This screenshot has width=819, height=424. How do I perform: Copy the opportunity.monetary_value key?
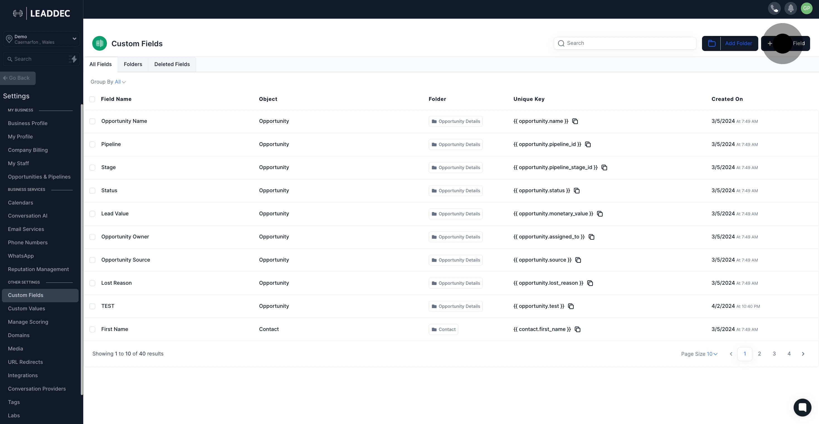[x=600, y=214]
